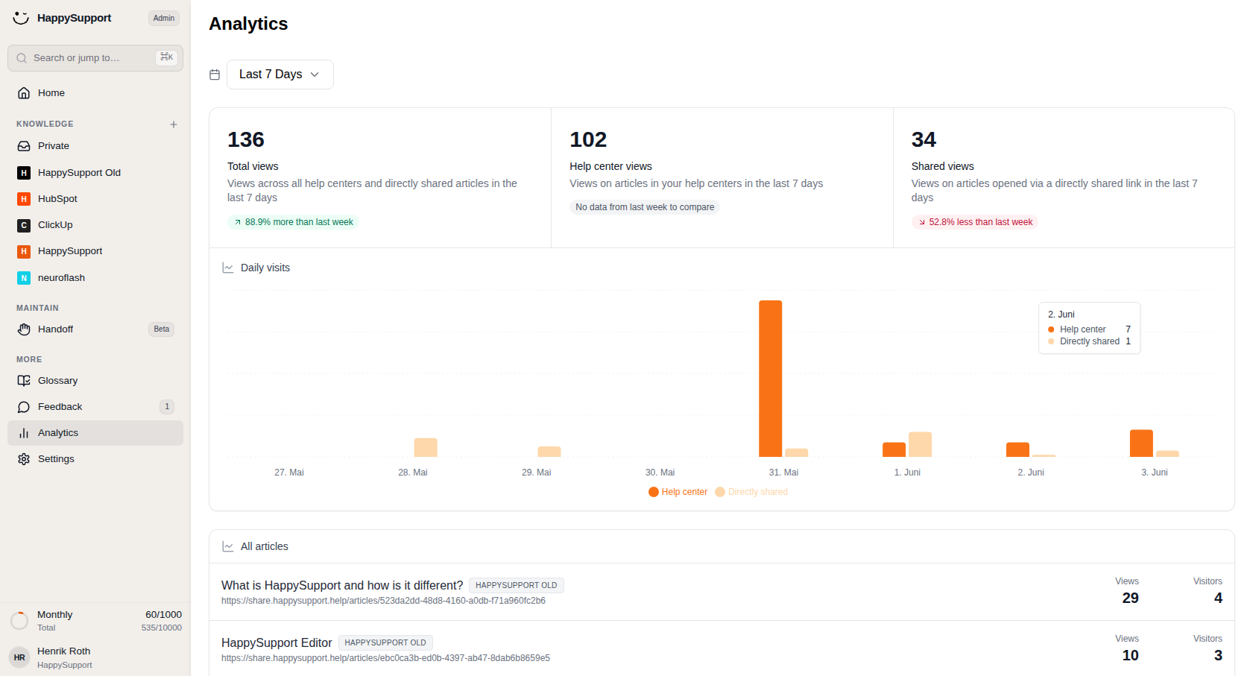Click the 3. Juni Help center bar

coord(1141,443)
